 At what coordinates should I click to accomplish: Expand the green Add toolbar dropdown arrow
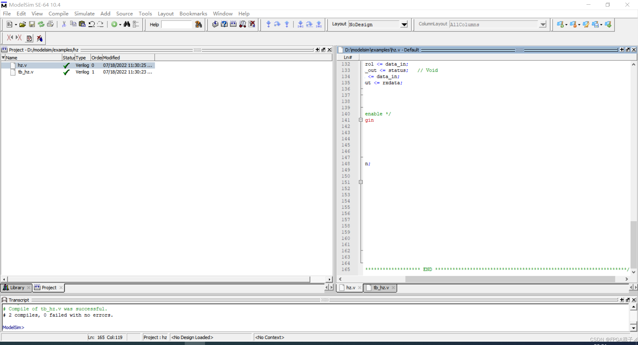pos(120,24)
